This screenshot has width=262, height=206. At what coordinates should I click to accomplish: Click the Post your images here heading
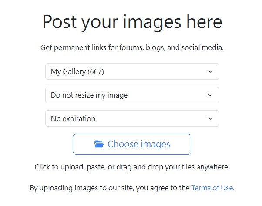[132, 22]
